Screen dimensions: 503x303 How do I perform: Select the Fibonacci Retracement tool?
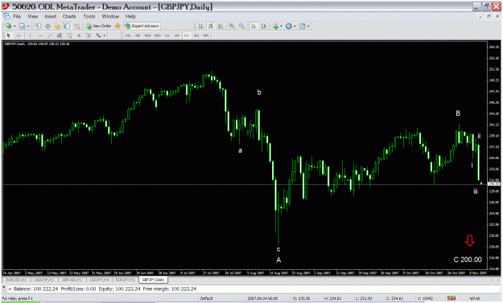(69, 35)
